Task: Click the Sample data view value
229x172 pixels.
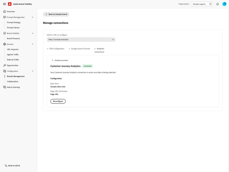Action: tap(58, 87)
